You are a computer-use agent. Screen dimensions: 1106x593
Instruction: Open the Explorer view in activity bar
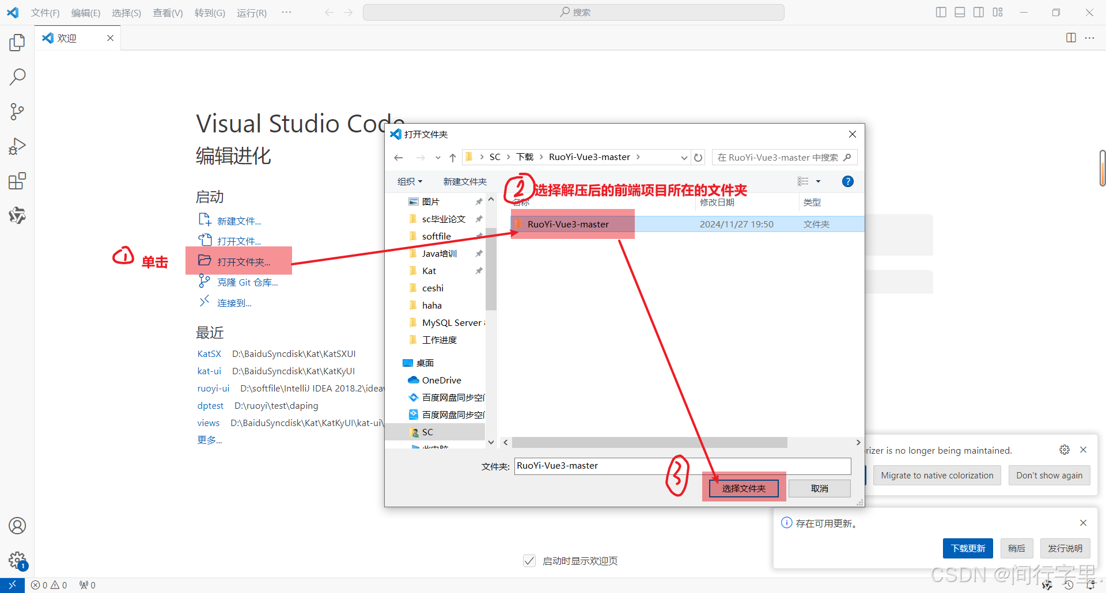coord(17,42)
